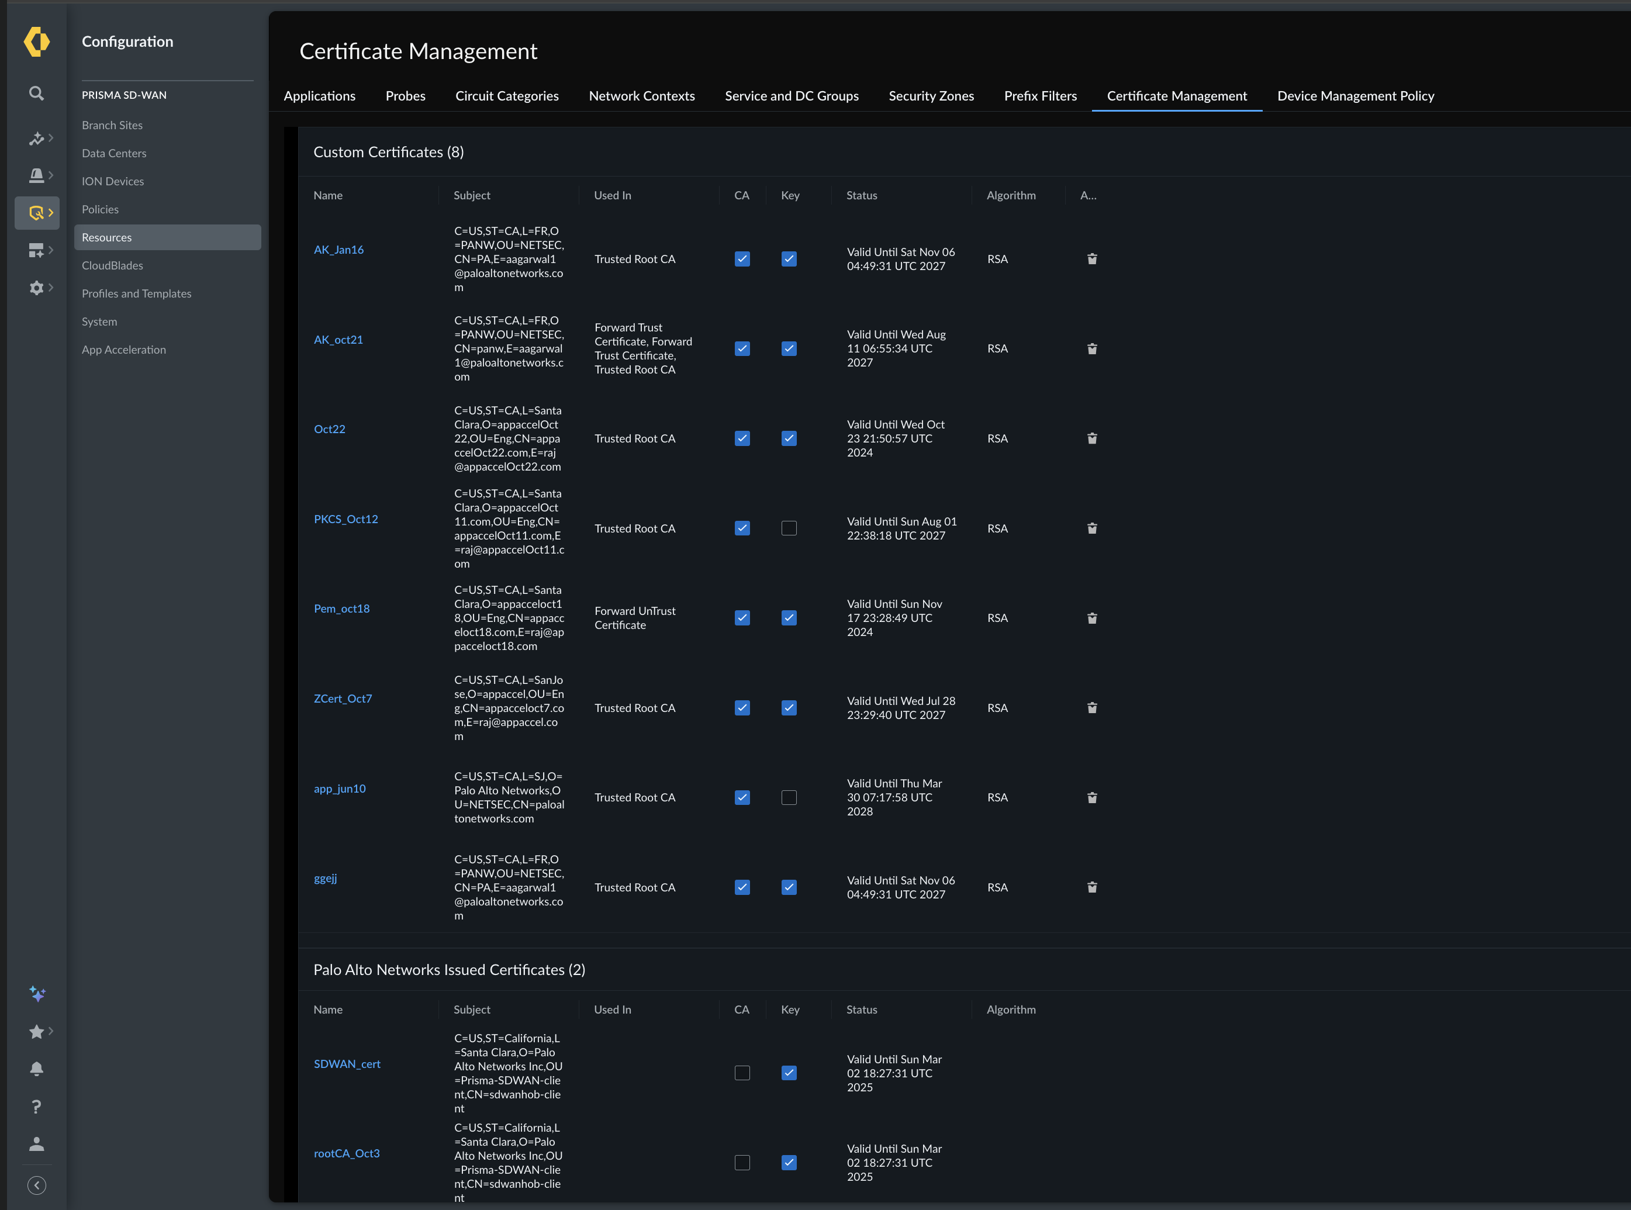Click the Status column header
This screenshot has width=1631, height=1210.
861,195
